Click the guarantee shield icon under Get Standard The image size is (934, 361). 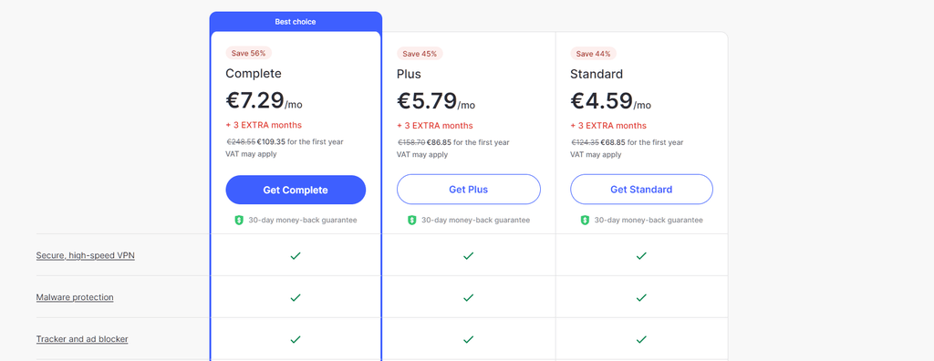point(585,221)
